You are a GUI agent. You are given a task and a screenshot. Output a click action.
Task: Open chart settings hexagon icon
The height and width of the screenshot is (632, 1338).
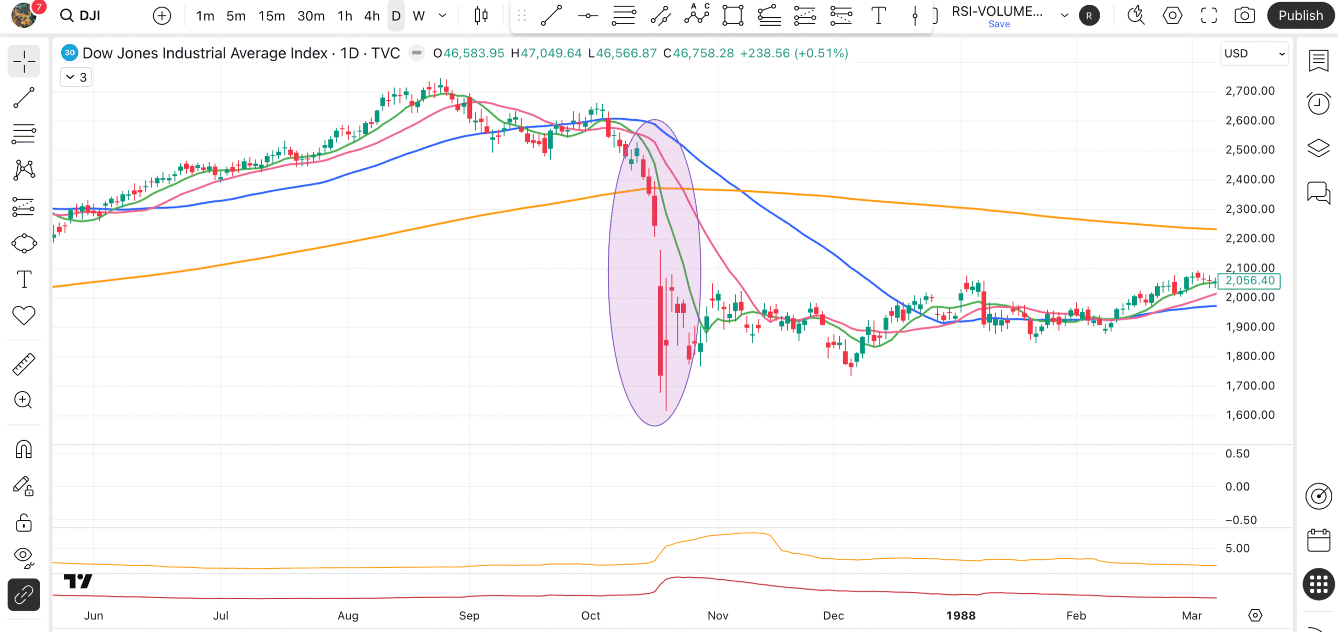click(1172, 16)
